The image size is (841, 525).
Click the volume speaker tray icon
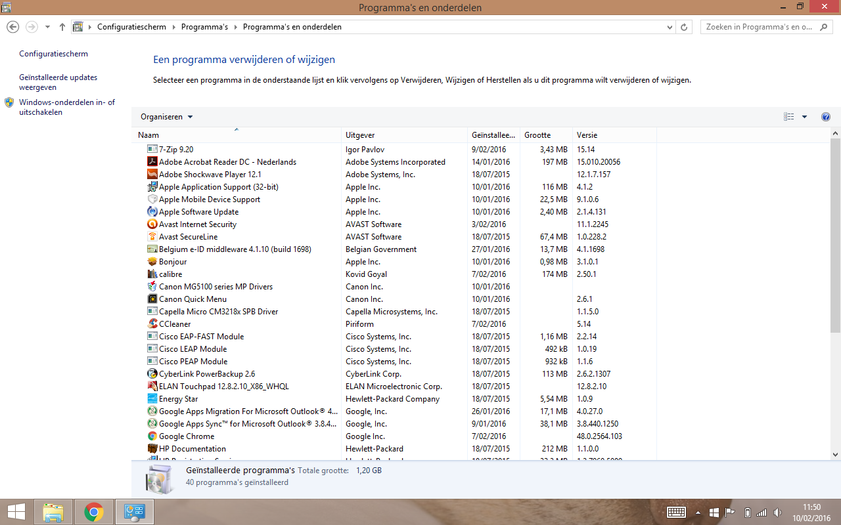pos(778,513)
